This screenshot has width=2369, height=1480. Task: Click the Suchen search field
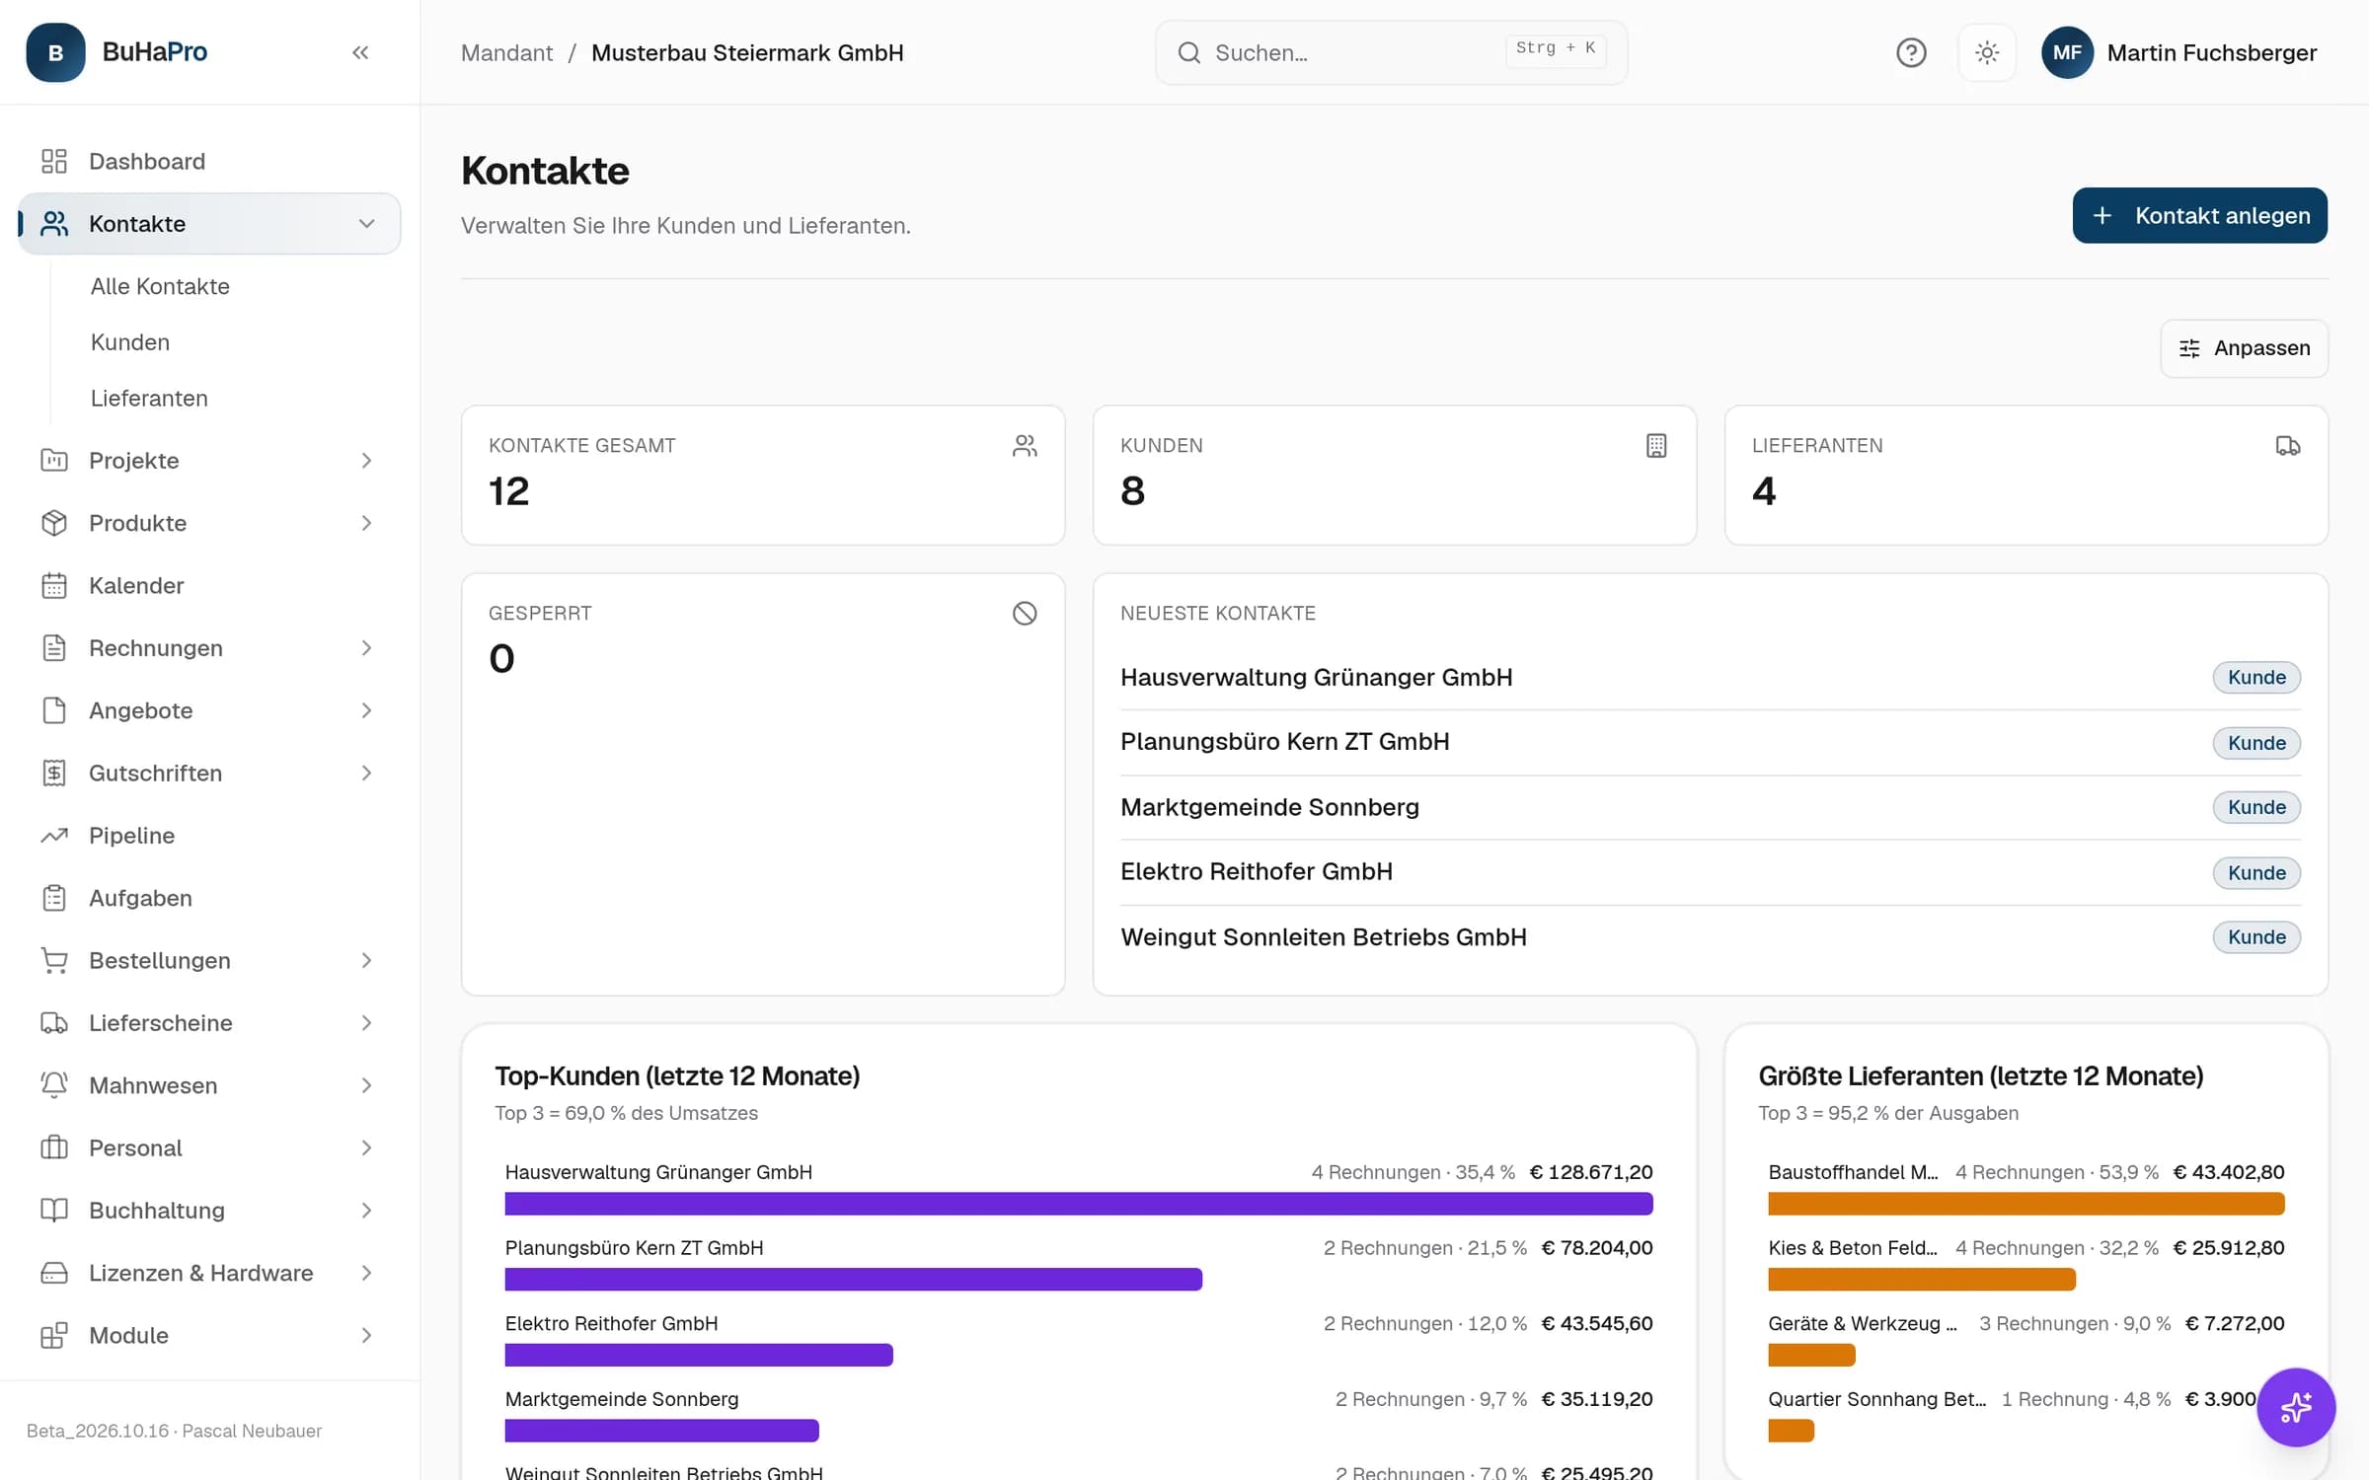point(1391,52)
